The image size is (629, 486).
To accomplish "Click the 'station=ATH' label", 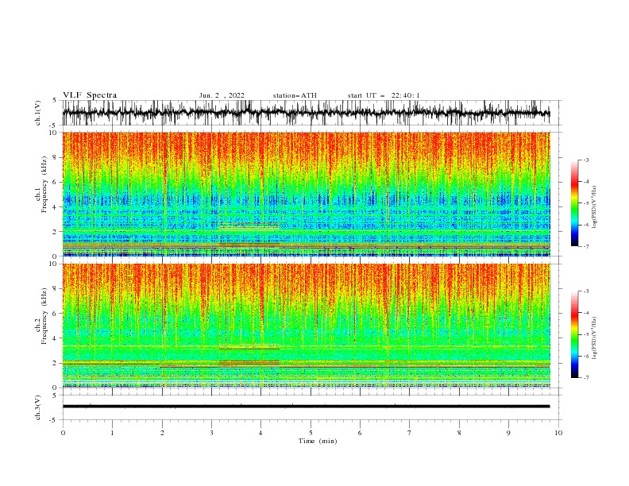I will tap(295, 95).
